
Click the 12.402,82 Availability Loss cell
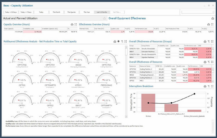(x=32, y=32)
